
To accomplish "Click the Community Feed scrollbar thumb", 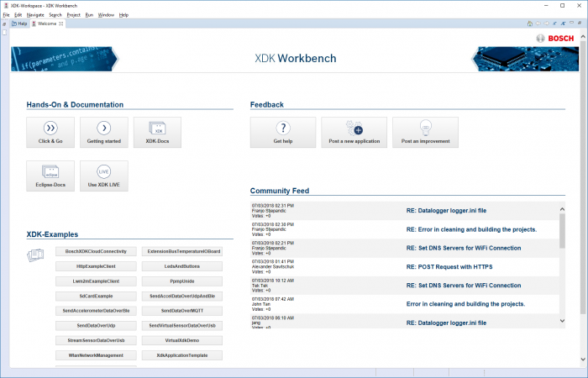I will pyautogui.click(x=562, y=231).
